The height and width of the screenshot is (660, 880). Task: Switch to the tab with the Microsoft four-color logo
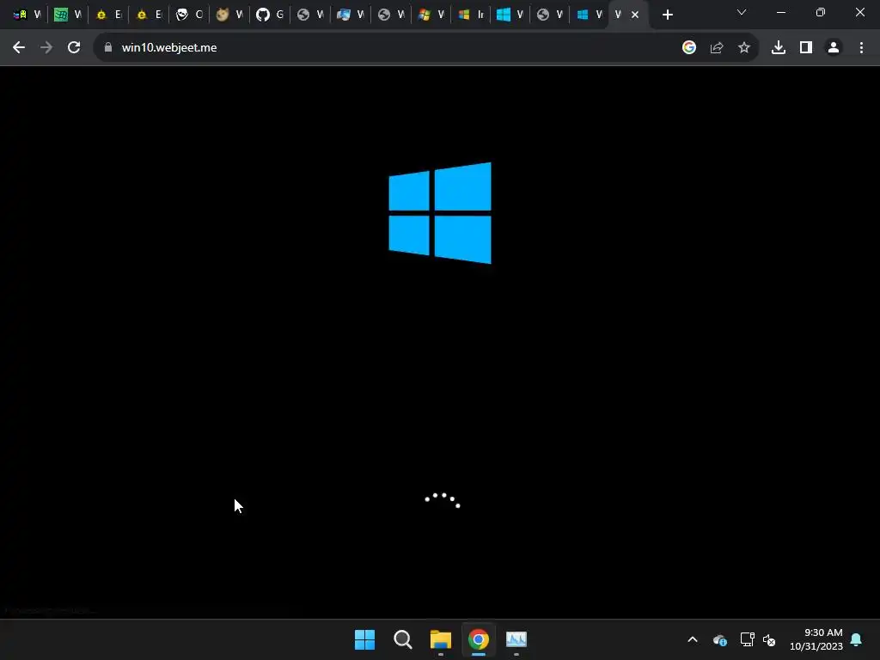pyautogui.click(x=472, y=15)
